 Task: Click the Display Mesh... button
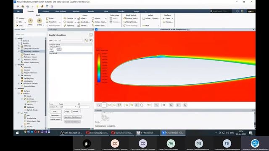pyautogui.click(x=55, y=119)
